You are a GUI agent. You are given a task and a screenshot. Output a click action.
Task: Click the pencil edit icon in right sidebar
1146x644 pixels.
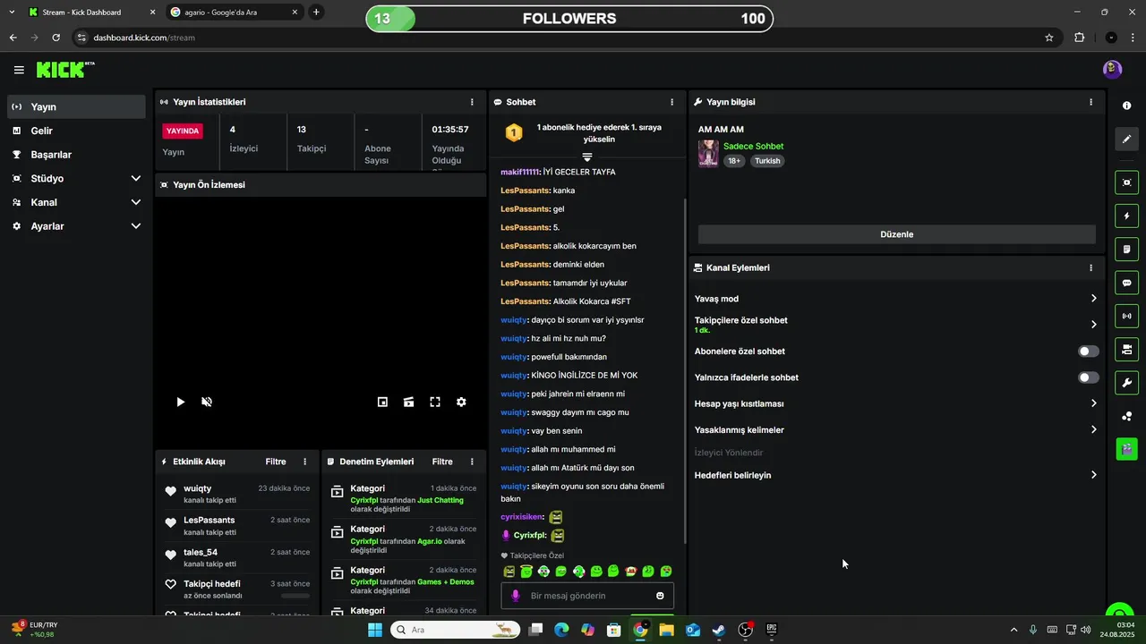pos(1126,140)
